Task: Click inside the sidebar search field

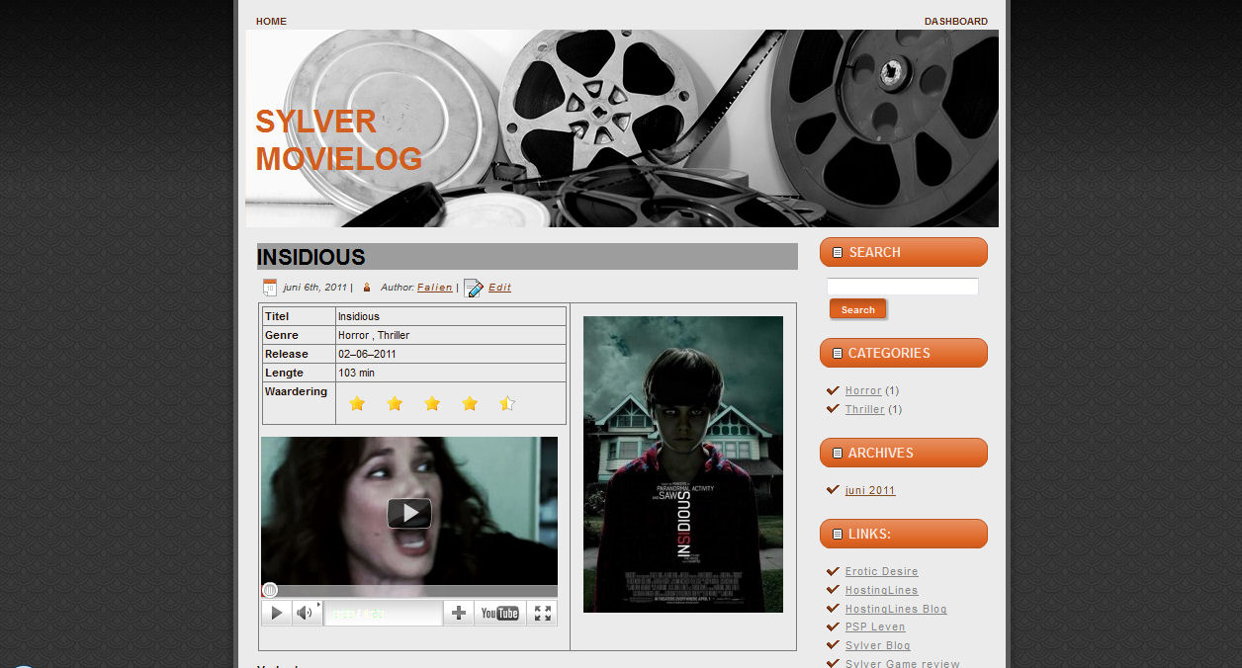Action: (903, 287)
